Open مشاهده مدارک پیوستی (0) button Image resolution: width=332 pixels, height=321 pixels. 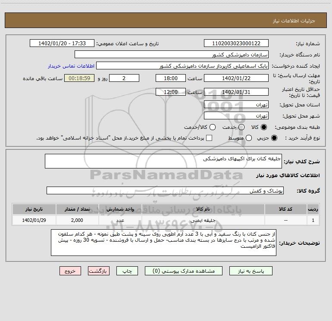pyautogui.click(x=184, y=271)
